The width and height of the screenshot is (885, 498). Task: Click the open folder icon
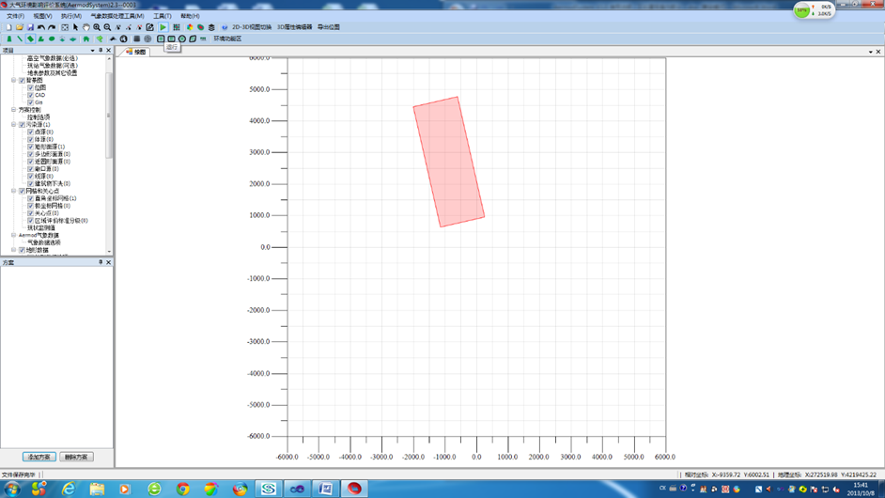click(x=20, y=27)
